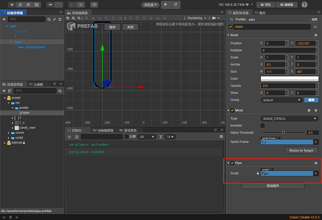Toggle the mask node active checkbox
Image resolution: width=322 pixels, height=220 pixels.
coord(231,27)
